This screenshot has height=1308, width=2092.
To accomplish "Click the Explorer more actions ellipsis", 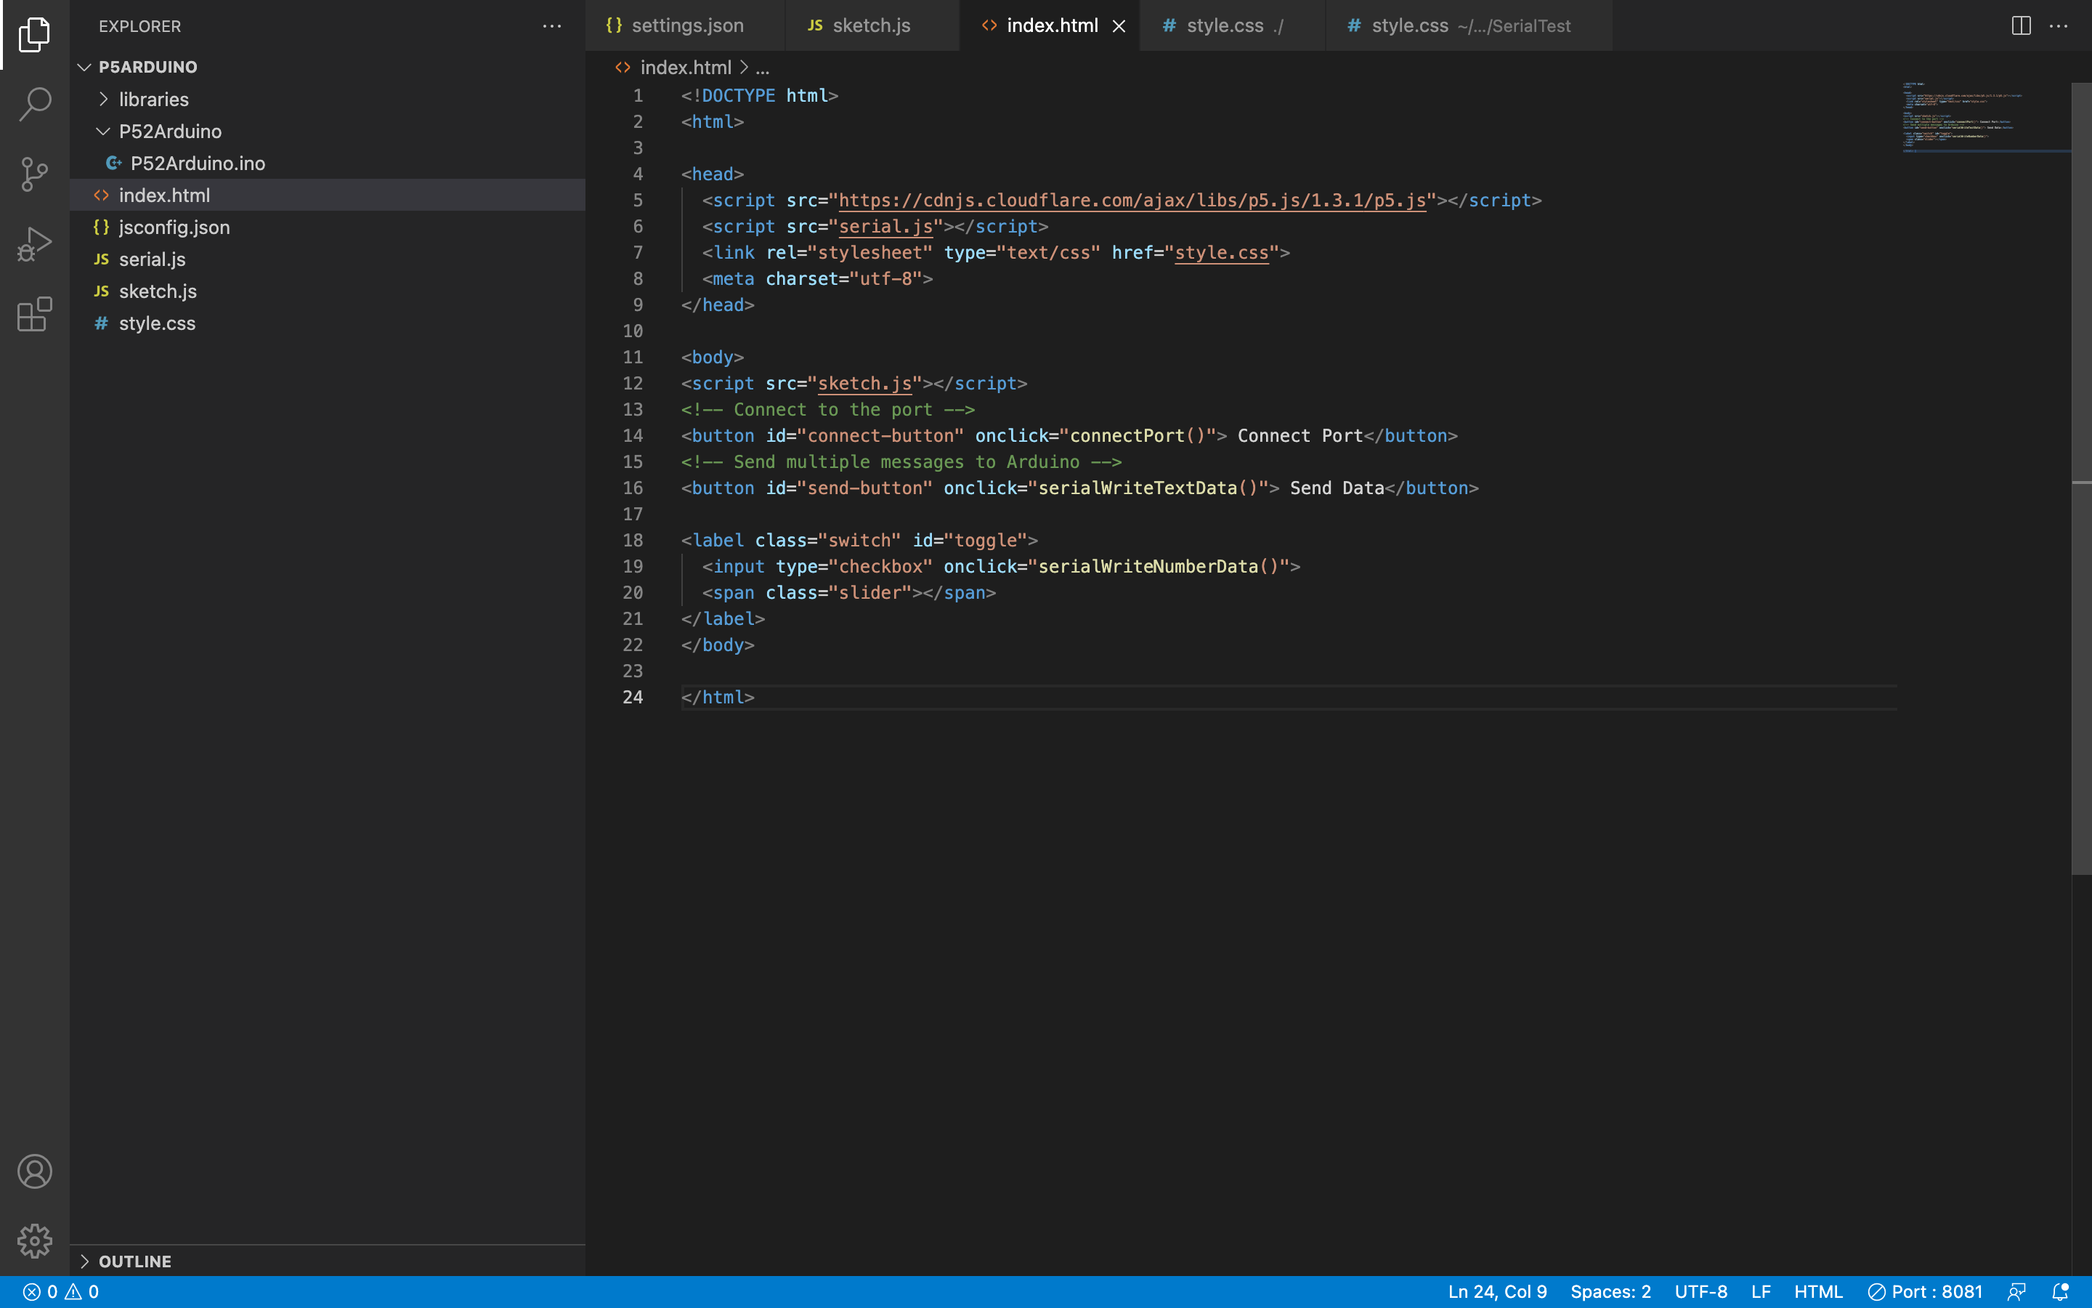I will click(551, 26).
